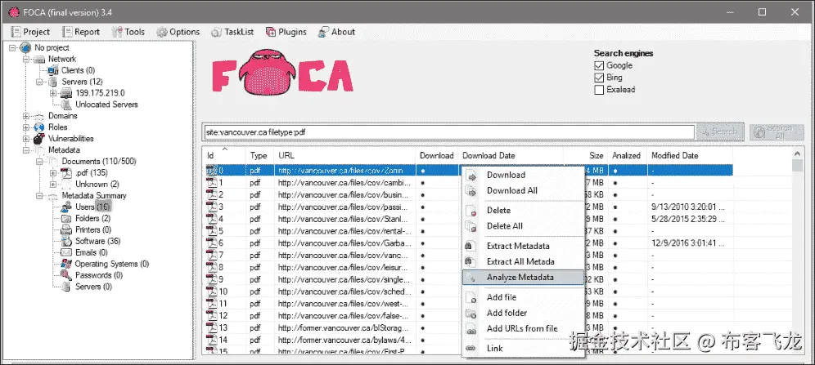Collapse the Servers (12) node

[39, 82]
